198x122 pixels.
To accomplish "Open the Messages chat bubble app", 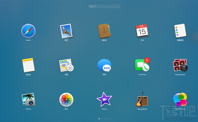I will [104, 65].
